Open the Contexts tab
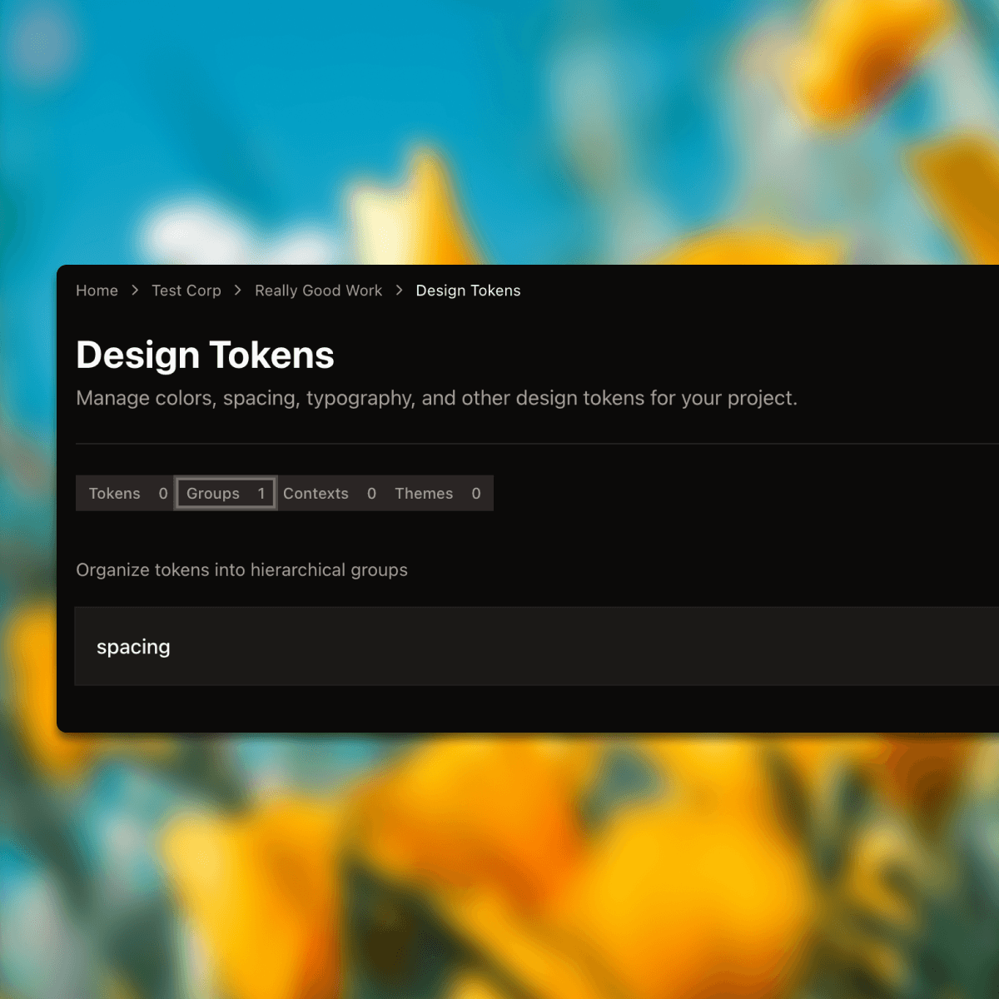Viewport: 999px width, 999px height. [x=316, y=494]
